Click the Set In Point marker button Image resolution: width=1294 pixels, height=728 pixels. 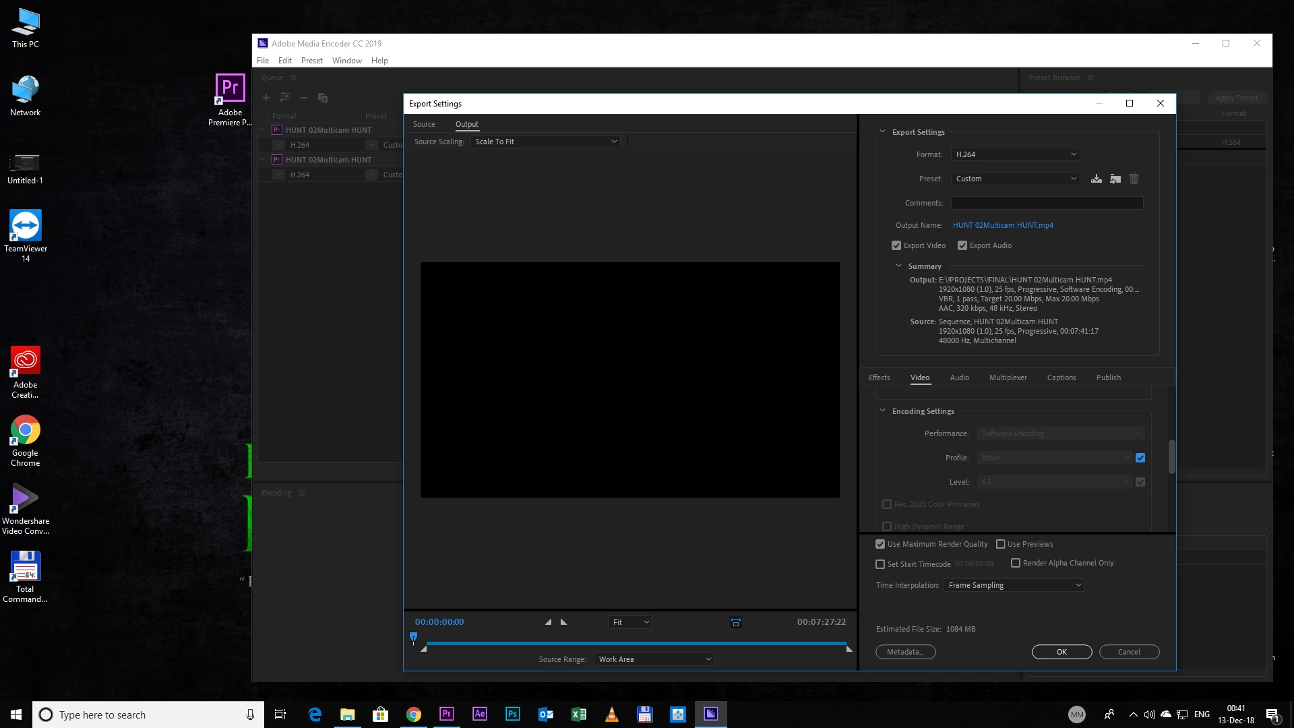(x=548, y=622)
